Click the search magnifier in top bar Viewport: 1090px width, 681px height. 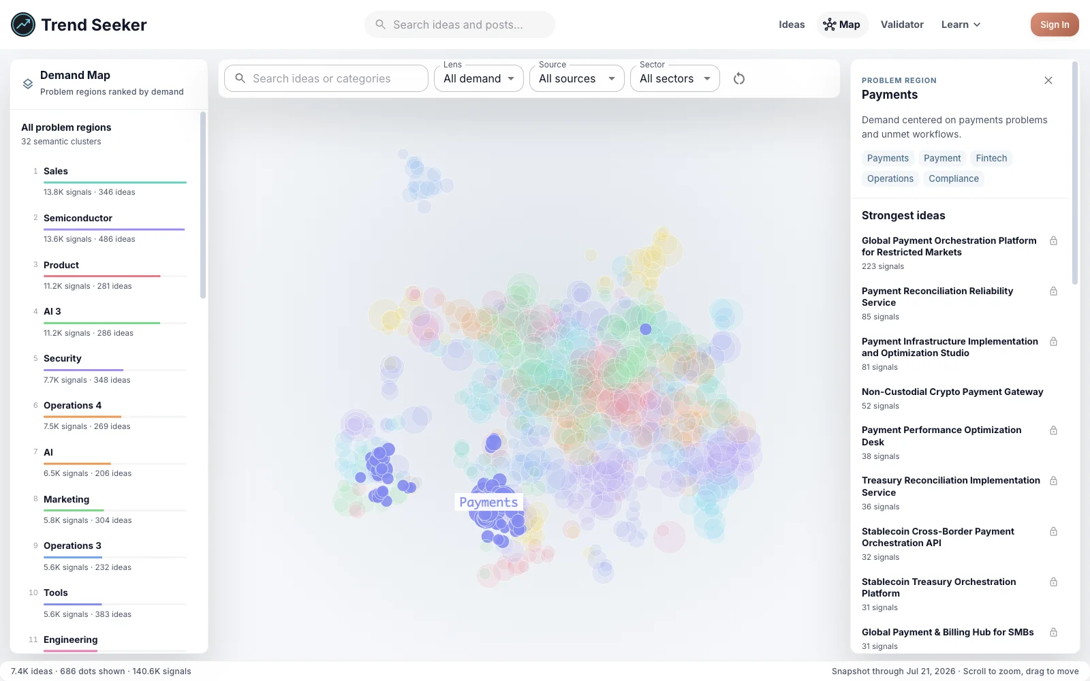[x=381, y=25]
